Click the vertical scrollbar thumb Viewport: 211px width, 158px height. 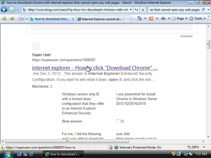(x=208, y=44)
